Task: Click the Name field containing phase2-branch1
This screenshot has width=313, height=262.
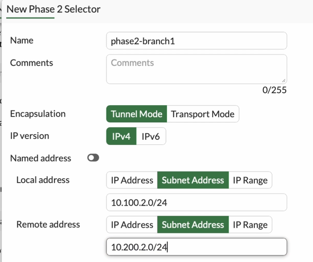Action: (196, 41)
